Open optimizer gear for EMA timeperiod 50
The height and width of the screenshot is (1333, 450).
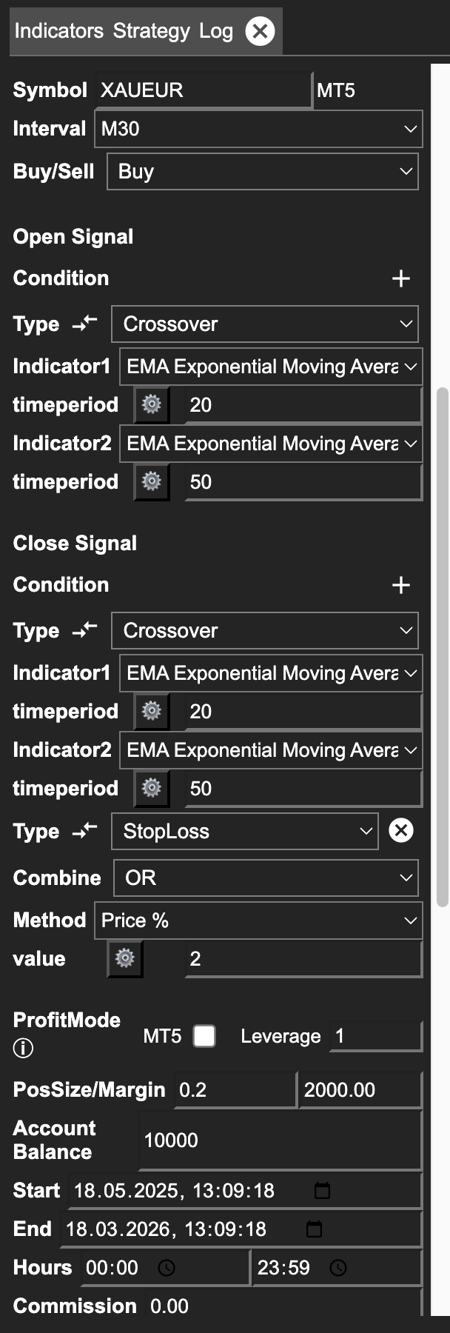pos(151,481)
